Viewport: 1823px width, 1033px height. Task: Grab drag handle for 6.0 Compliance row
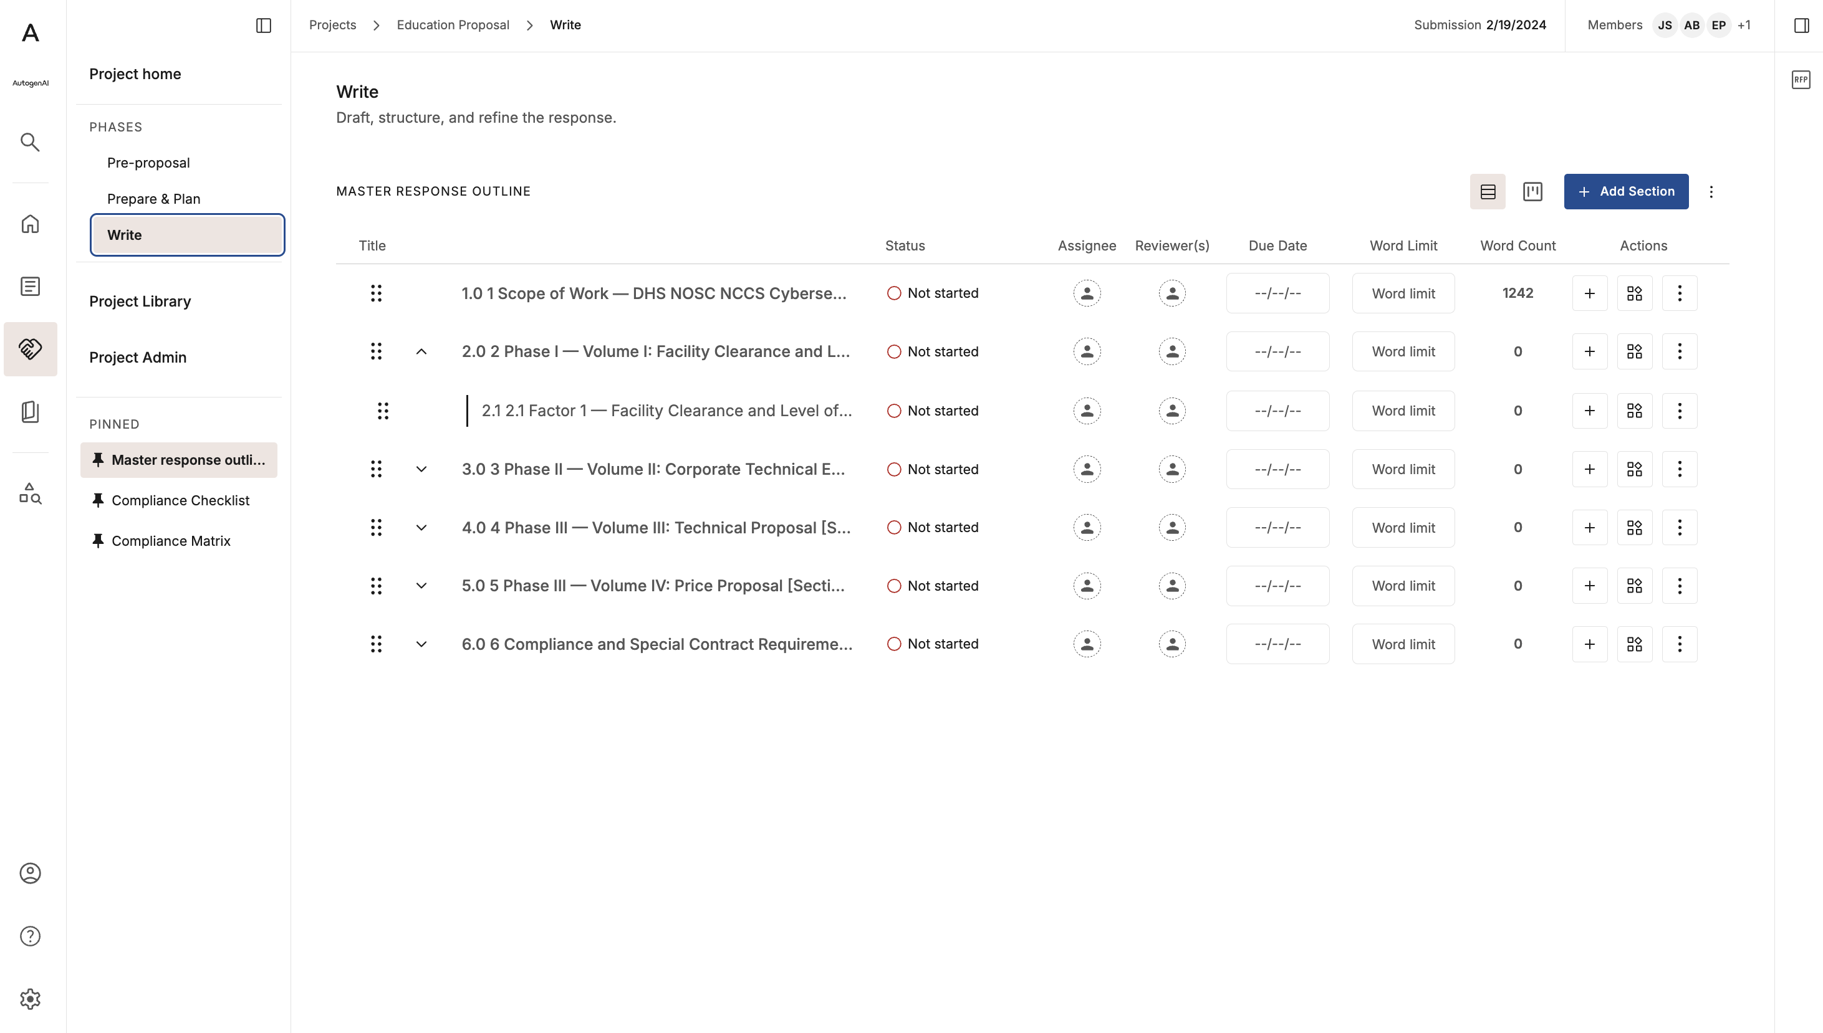376,644
